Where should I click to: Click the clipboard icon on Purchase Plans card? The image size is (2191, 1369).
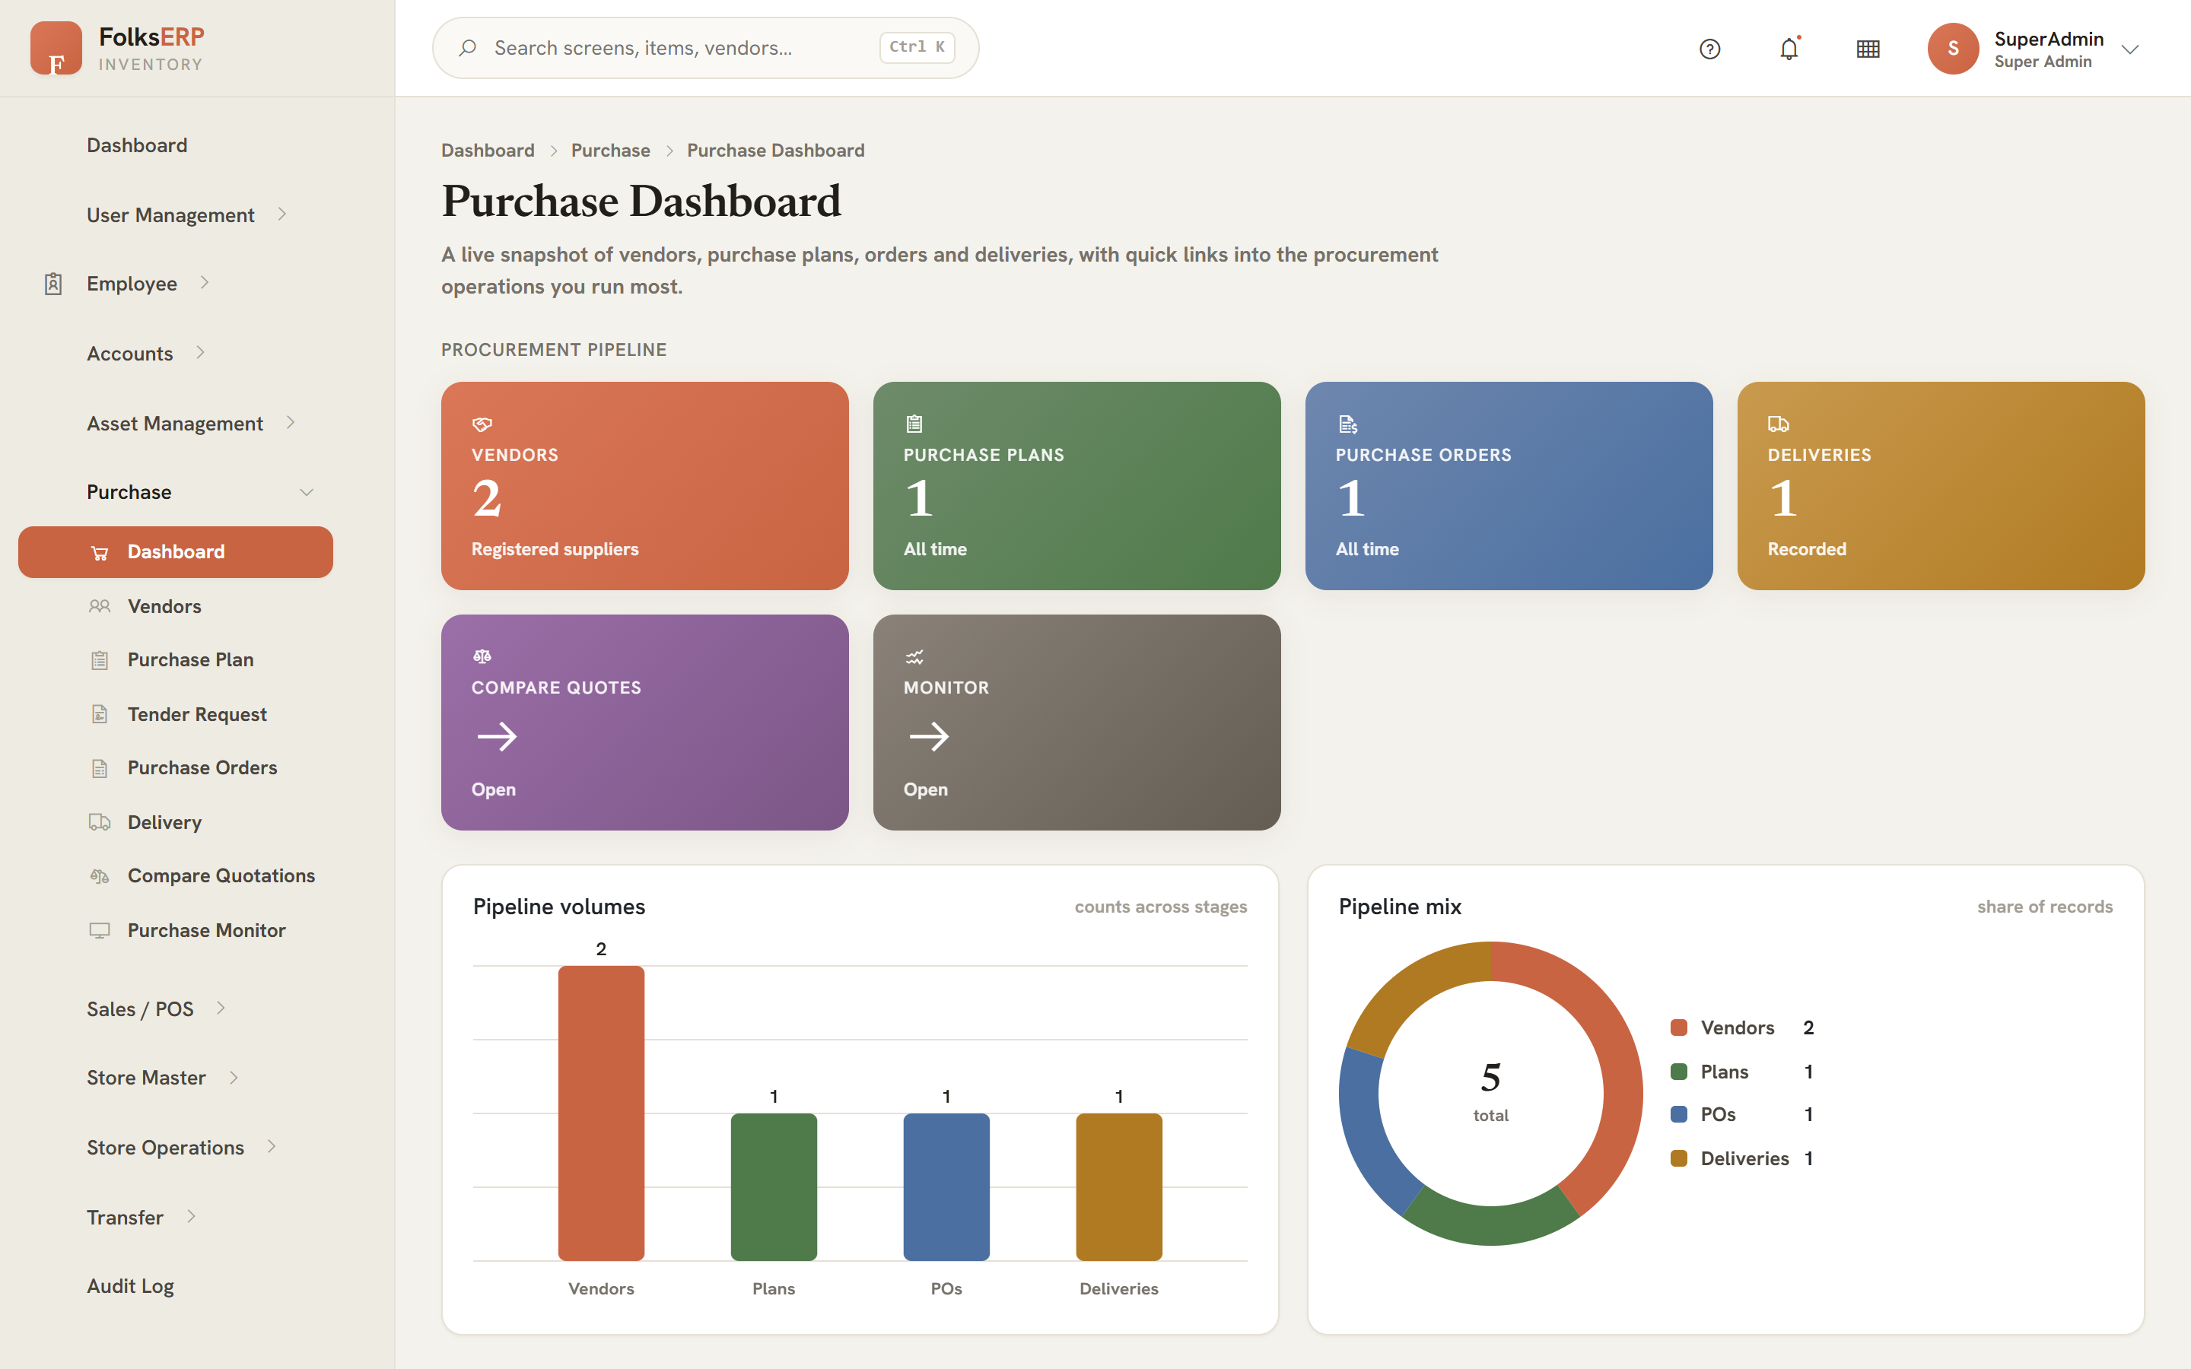tap(914, 424)
